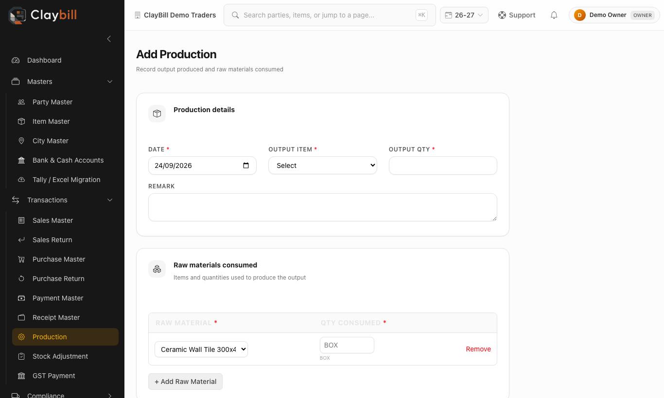Focus the search parties and items box
The height and width of the screenshot is (398, 664).
(330, 15)
